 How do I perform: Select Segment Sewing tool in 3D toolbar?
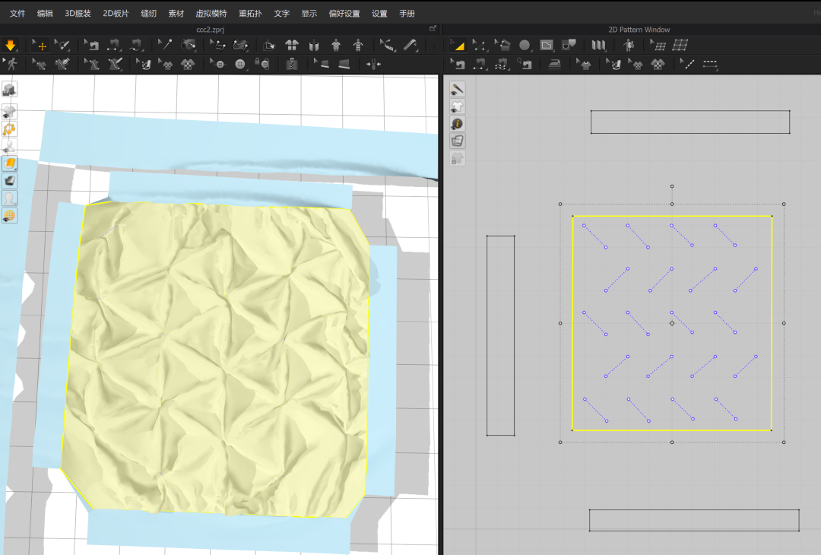click(114, 46)
